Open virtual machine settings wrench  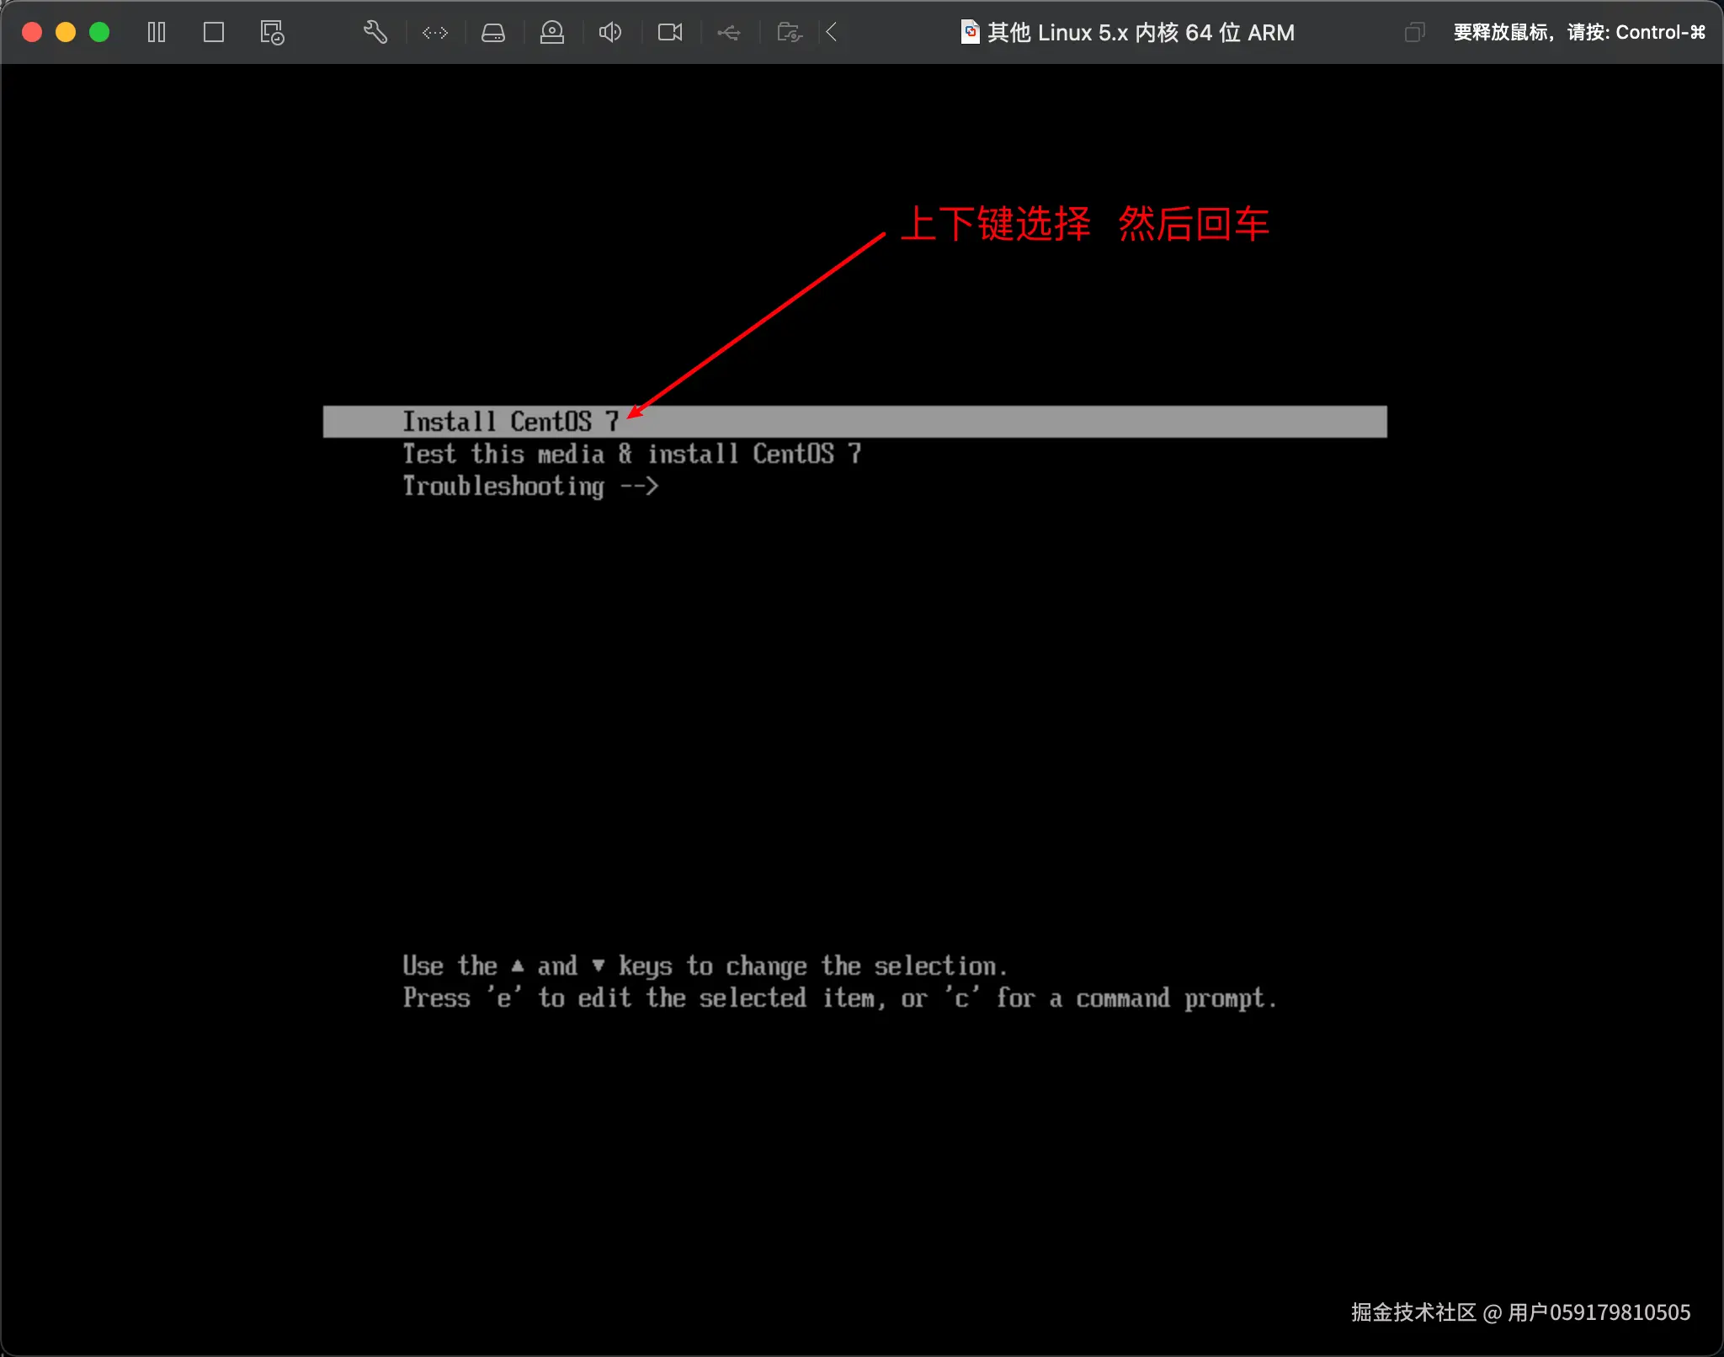click(375, 33)
